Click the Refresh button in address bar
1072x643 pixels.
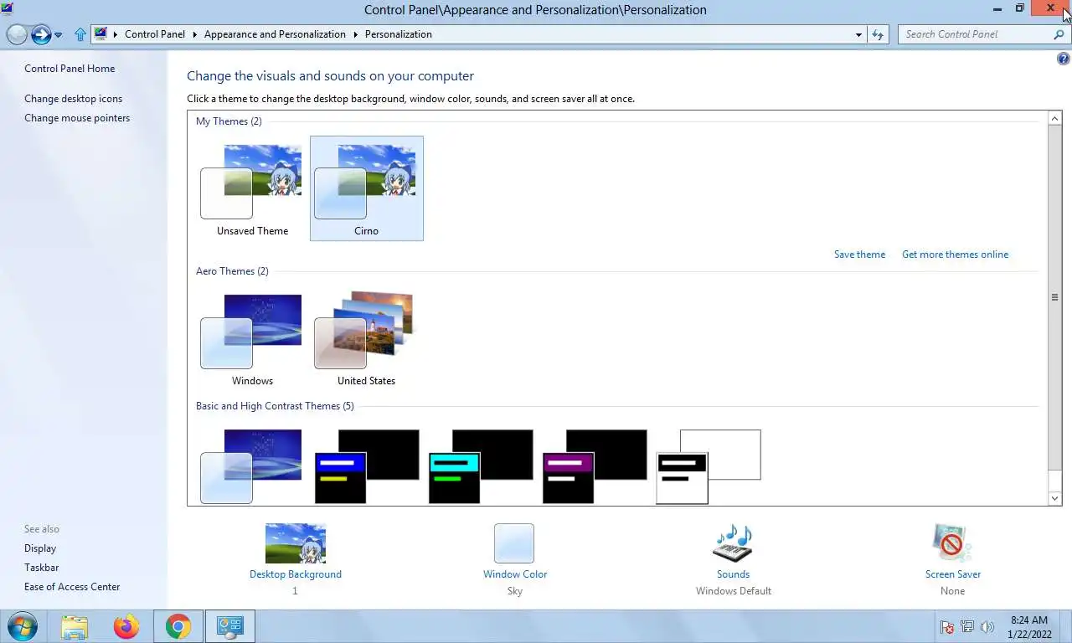click(878, 34)
